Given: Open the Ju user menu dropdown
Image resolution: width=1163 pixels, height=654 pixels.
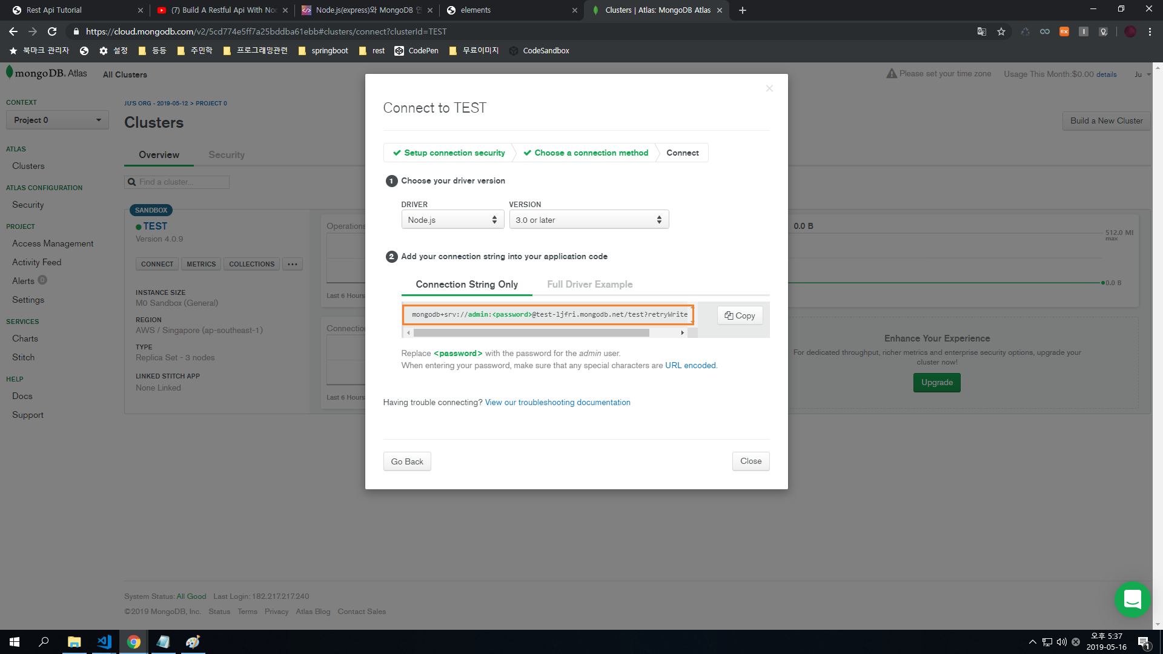Looking at the screenshot, I should (1142, 74).
